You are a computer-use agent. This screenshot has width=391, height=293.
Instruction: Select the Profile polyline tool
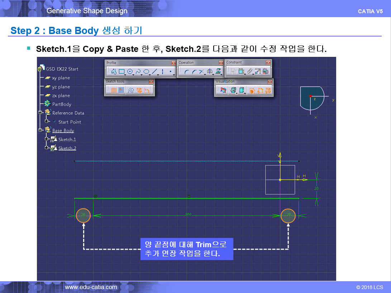114,72
